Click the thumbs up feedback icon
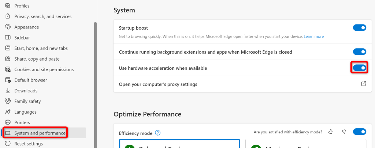Viewport: 375px width, 148px height. click(x=331, y=132)
